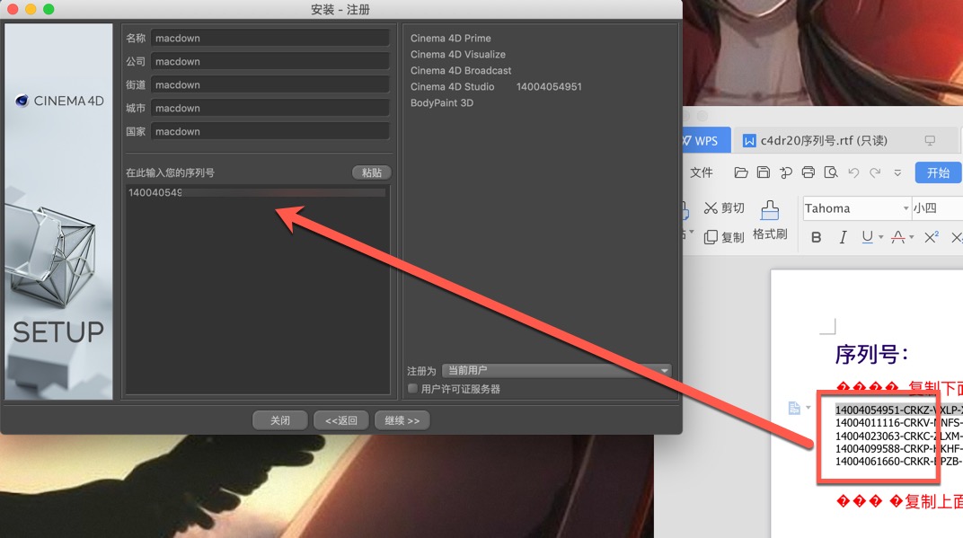Cut (剪切) scissors icon in WPS

(711, 208)
